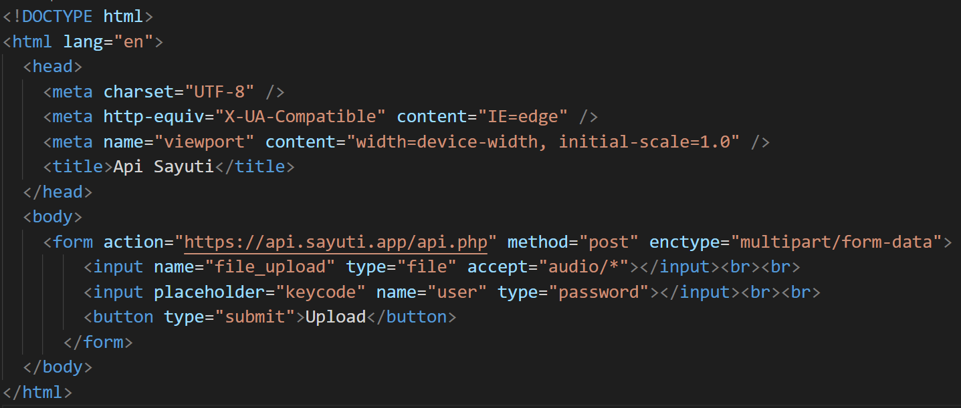961x408 pixels.
Task: Click the "X-UA-Compatible" attribute value
Action: tap(300, 117)
